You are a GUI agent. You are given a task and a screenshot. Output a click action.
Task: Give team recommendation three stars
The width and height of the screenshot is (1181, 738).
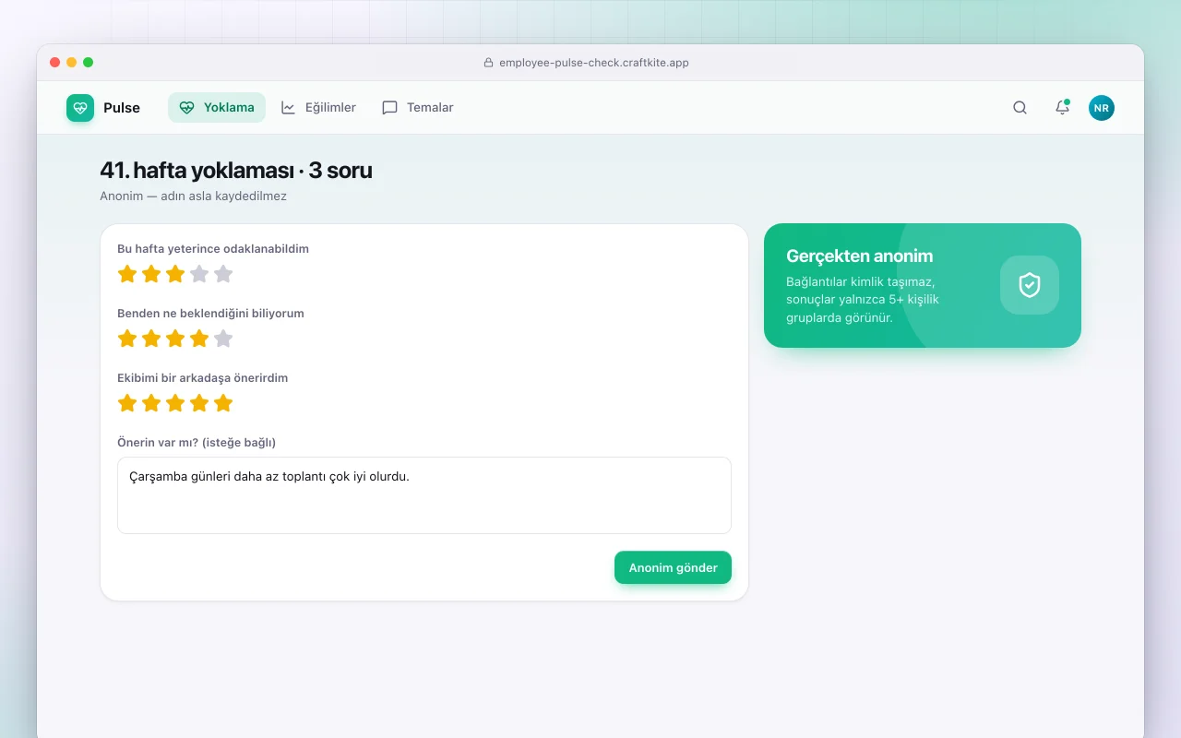pos(175,403)
